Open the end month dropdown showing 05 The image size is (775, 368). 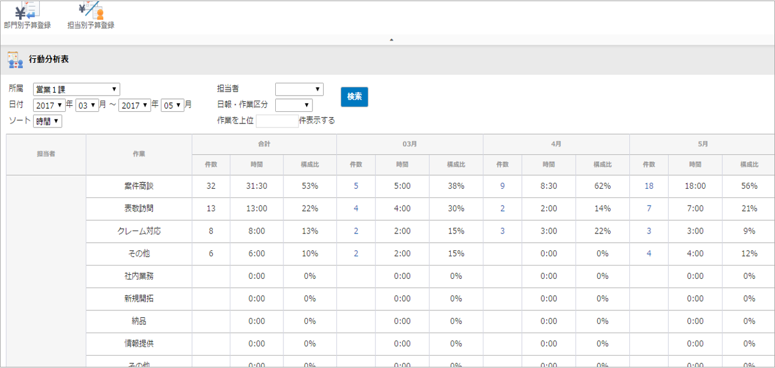[173, 105]
